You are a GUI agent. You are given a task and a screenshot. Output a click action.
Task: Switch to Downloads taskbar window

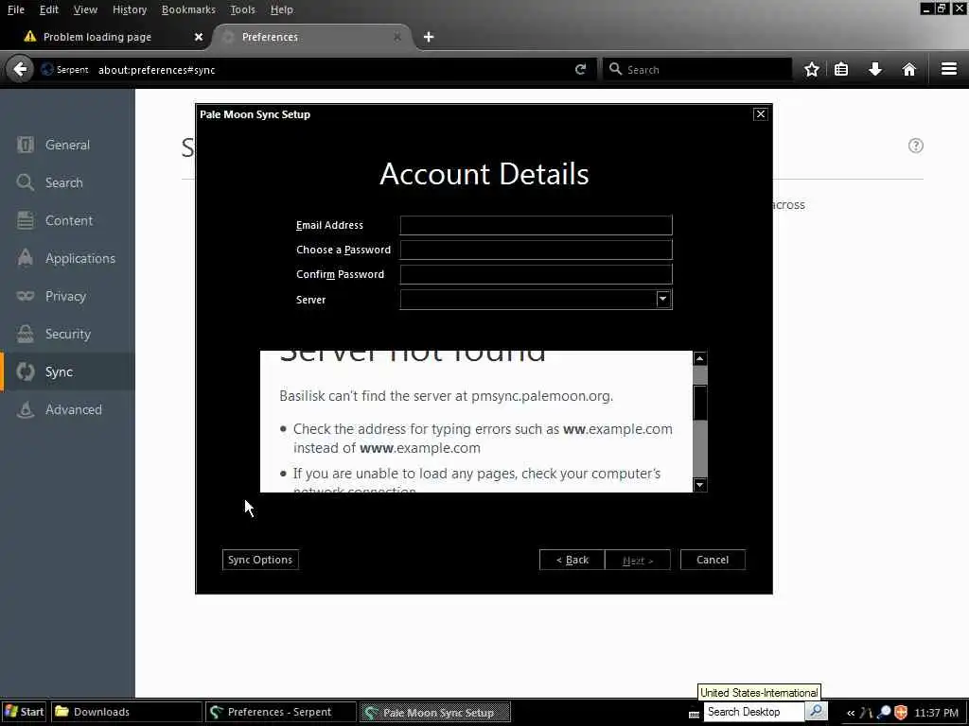[126, 712]
